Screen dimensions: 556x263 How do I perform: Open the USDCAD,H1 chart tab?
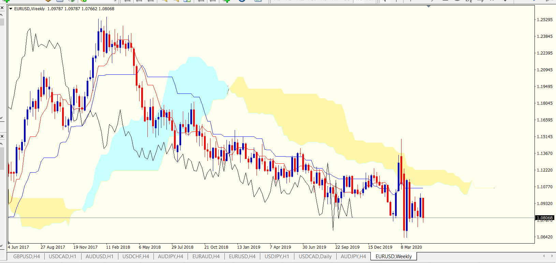(62, 257)
